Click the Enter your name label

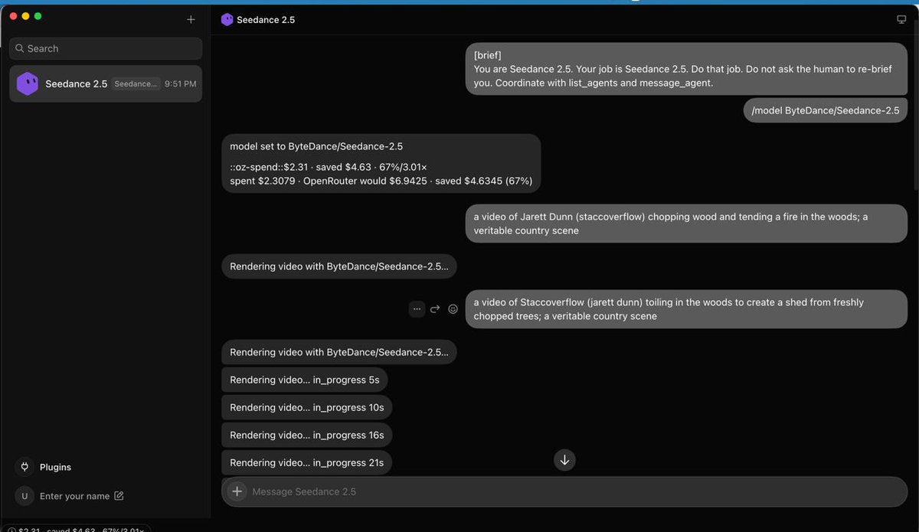coord(74,496)
